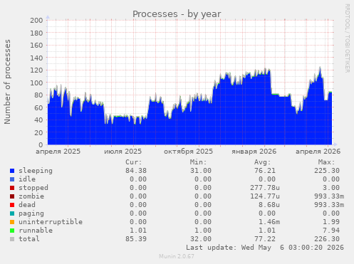
Task: Click the 'Last update' timestamp line
Action: coord(265,248)
